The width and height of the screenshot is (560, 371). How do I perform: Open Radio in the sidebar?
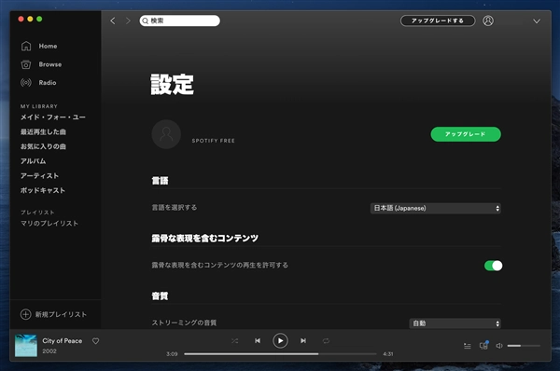[48, 82]
